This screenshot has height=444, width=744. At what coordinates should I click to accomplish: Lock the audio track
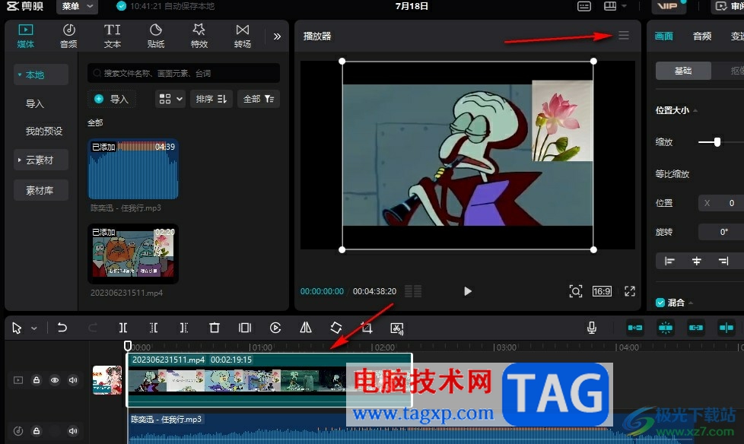[x=37, y=431]
